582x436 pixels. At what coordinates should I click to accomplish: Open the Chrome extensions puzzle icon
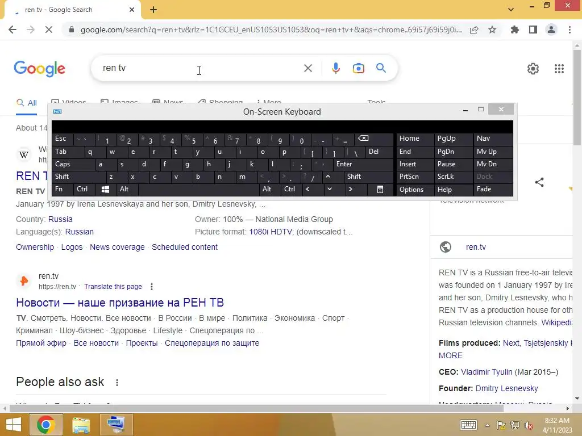[515, 30]
